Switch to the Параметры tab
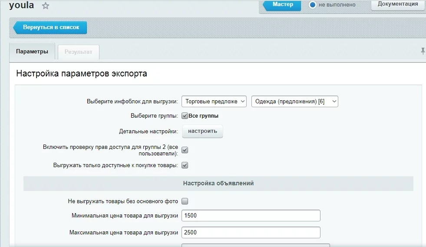This screenshot has width=426, height=247. [32, 52]
